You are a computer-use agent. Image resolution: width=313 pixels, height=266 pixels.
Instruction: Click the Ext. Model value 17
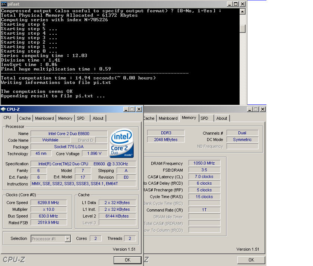tap(83, 177)
